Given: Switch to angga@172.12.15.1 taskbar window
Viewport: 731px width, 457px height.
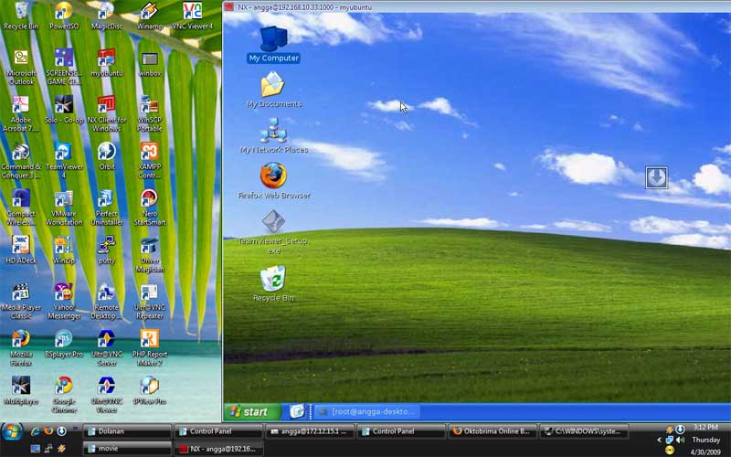Looking at the screenshot, I should 310,431.
